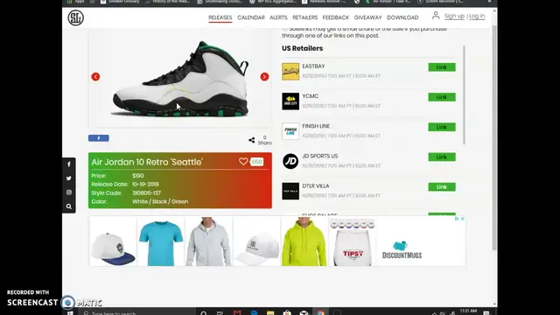This screenshot has width=560, height=315.
Task: Show previous shoe image with left arrow
Action: 95,77
